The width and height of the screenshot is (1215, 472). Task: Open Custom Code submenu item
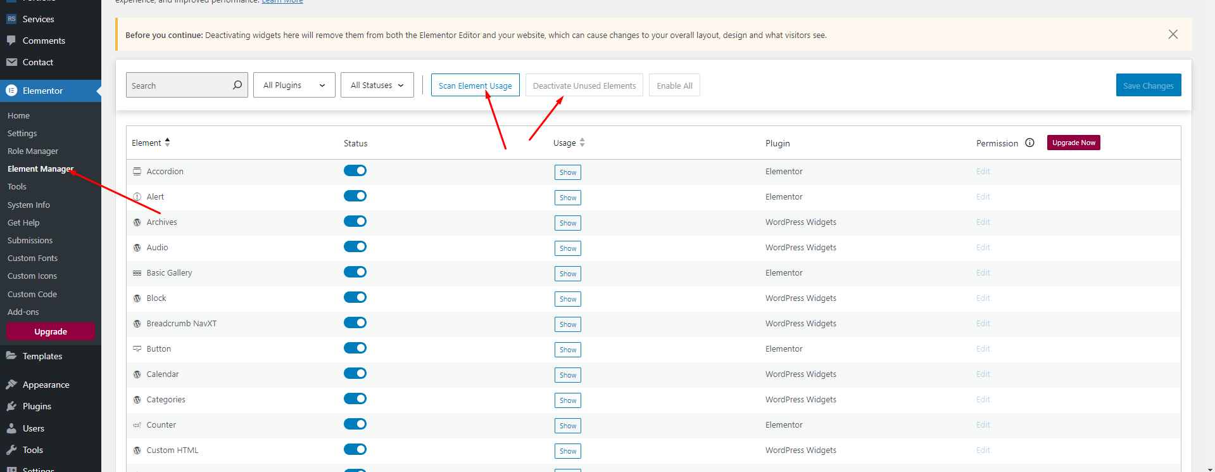pos(32,294)
